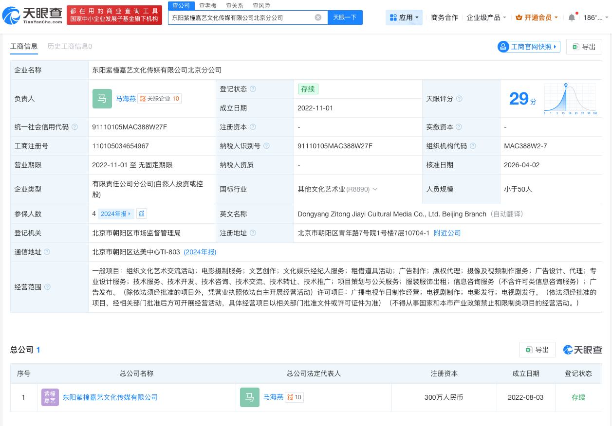This screenshot has width=612, height=426.
Task: Open the 应用 apps grid icon
Action: [393, 17]
